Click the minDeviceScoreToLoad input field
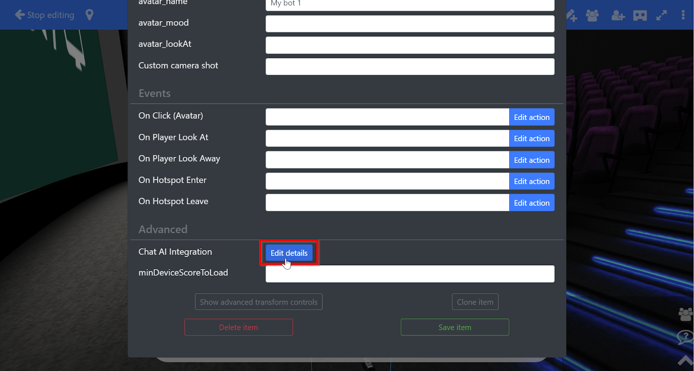 410,274
